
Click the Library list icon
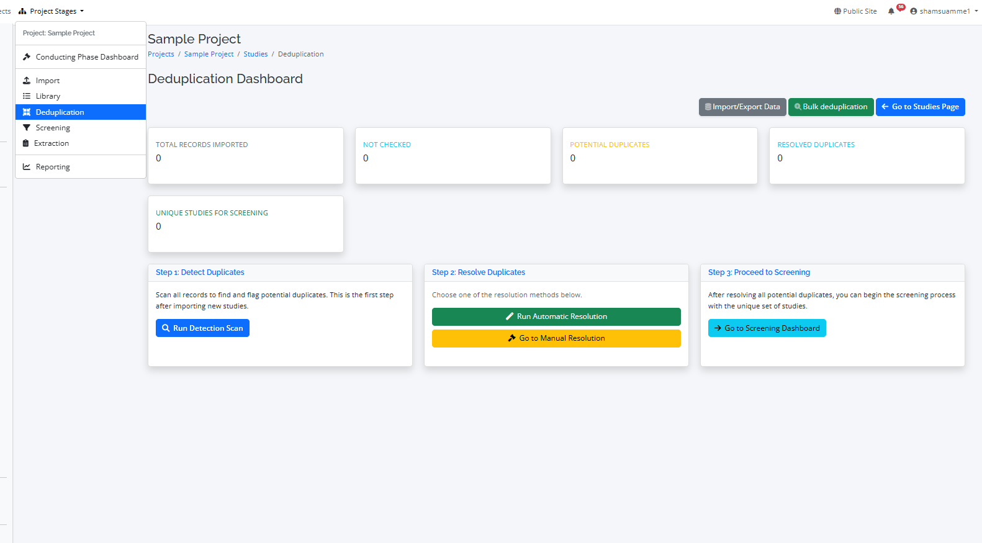pos(27,96)
